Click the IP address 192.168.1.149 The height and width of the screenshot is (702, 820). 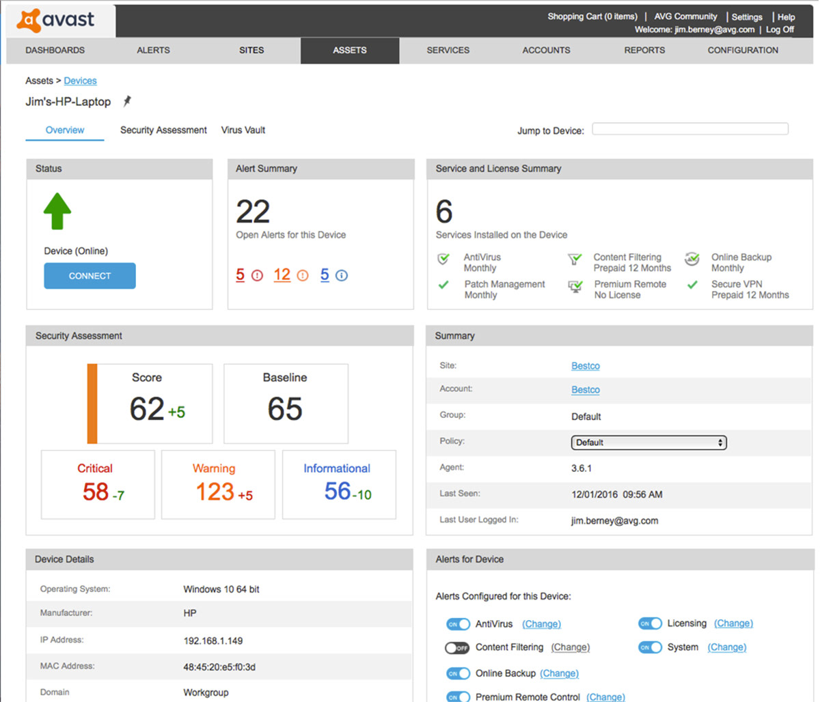click(213, 641)
